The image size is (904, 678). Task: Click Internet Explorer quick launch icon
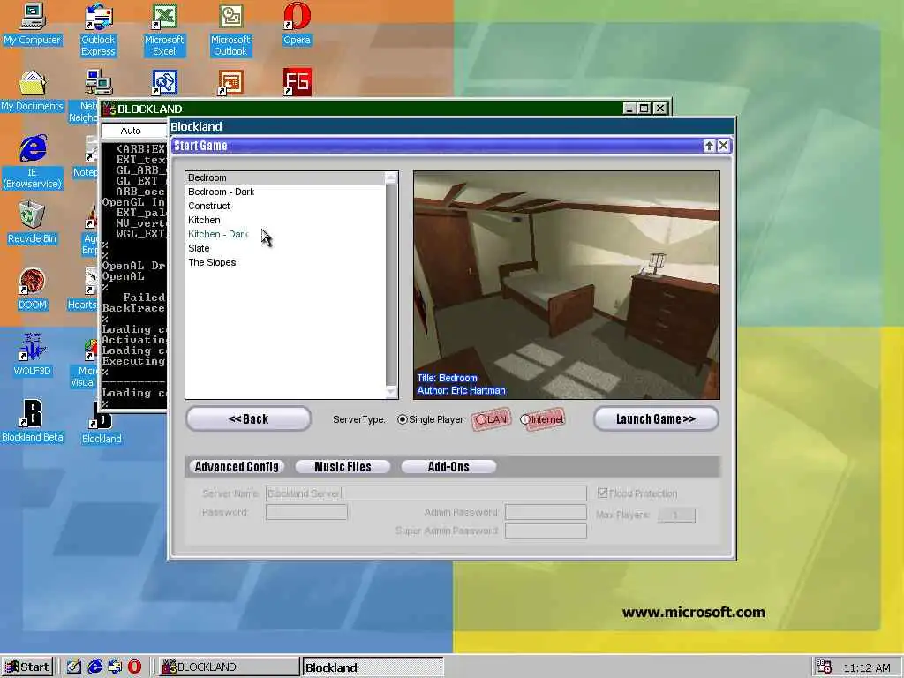coord(94,667)
